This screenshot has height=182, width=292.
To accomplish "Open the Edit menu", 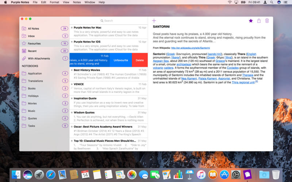I will (x=43, y=2).
